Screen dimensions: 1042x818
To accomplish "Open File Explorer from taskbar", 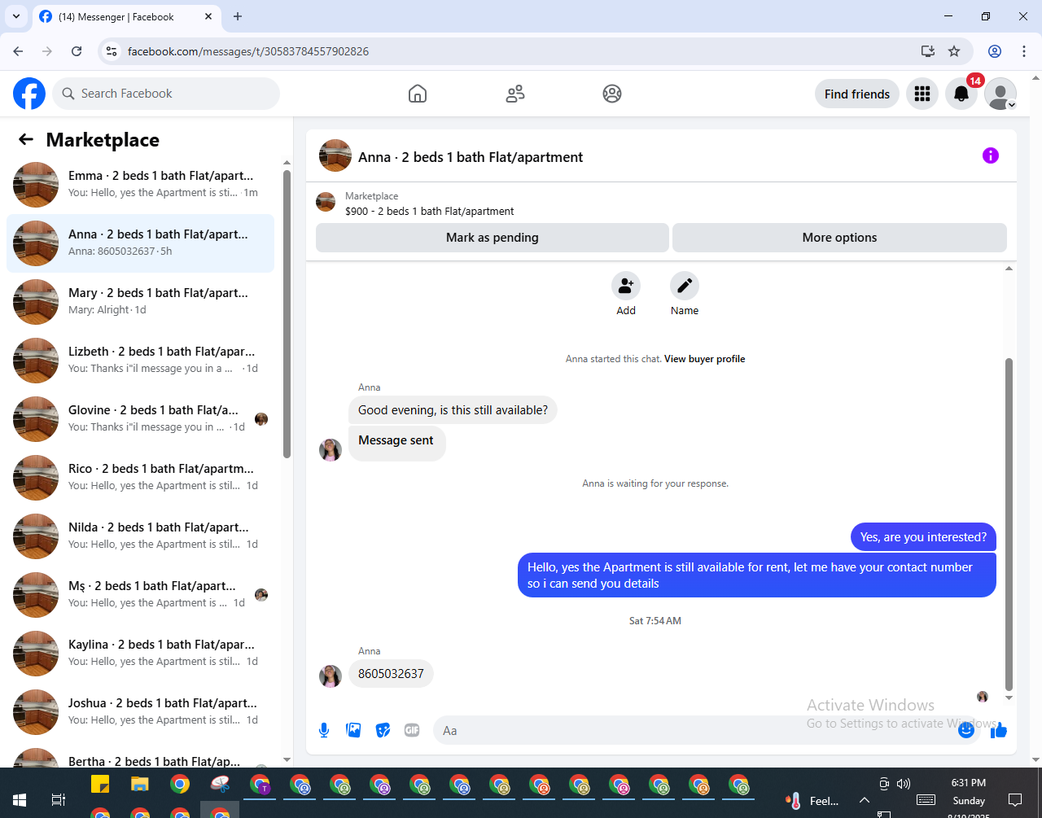I will (140, 785).
